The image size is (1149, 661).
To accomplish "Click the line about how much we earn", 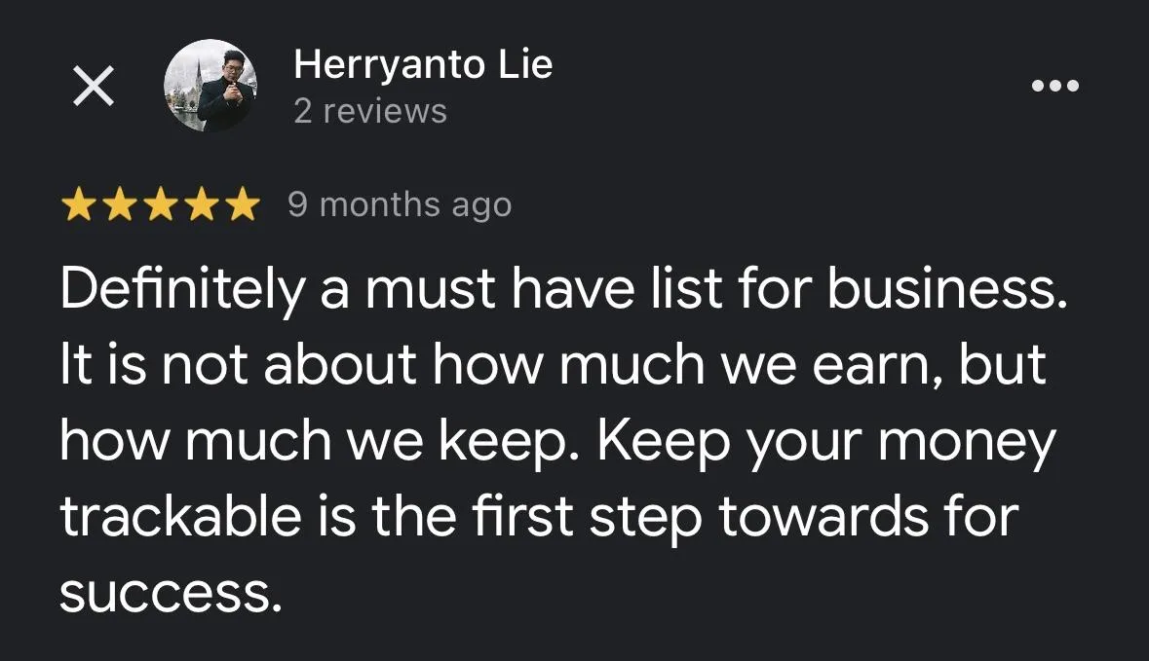I will [x=554, y=364].
